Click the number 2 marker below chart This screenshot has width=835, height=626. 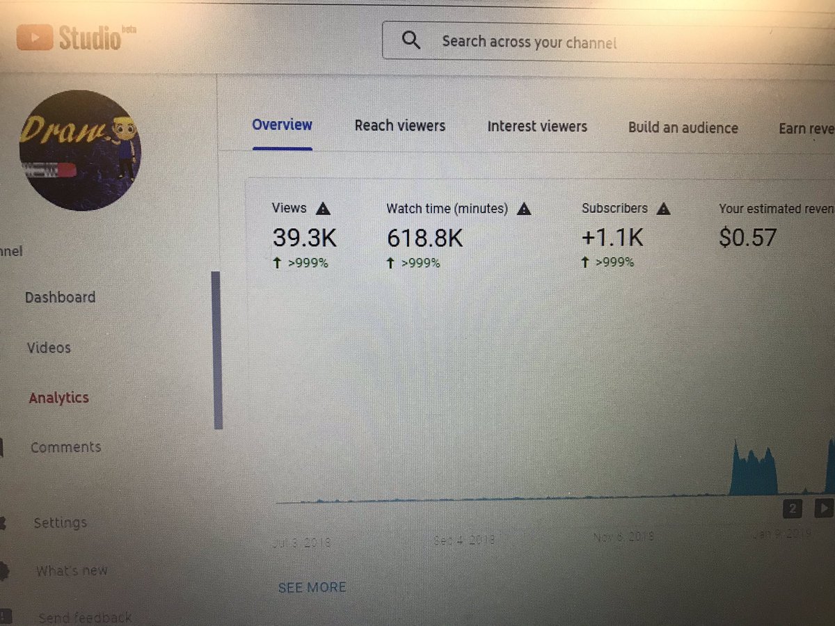tap(793, 508)
